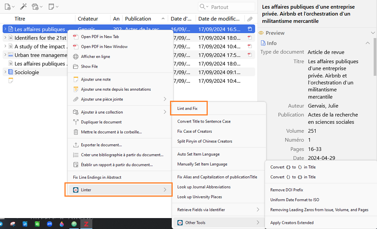Run Lint and Fix
377x229 pixels.
[187, 108]
